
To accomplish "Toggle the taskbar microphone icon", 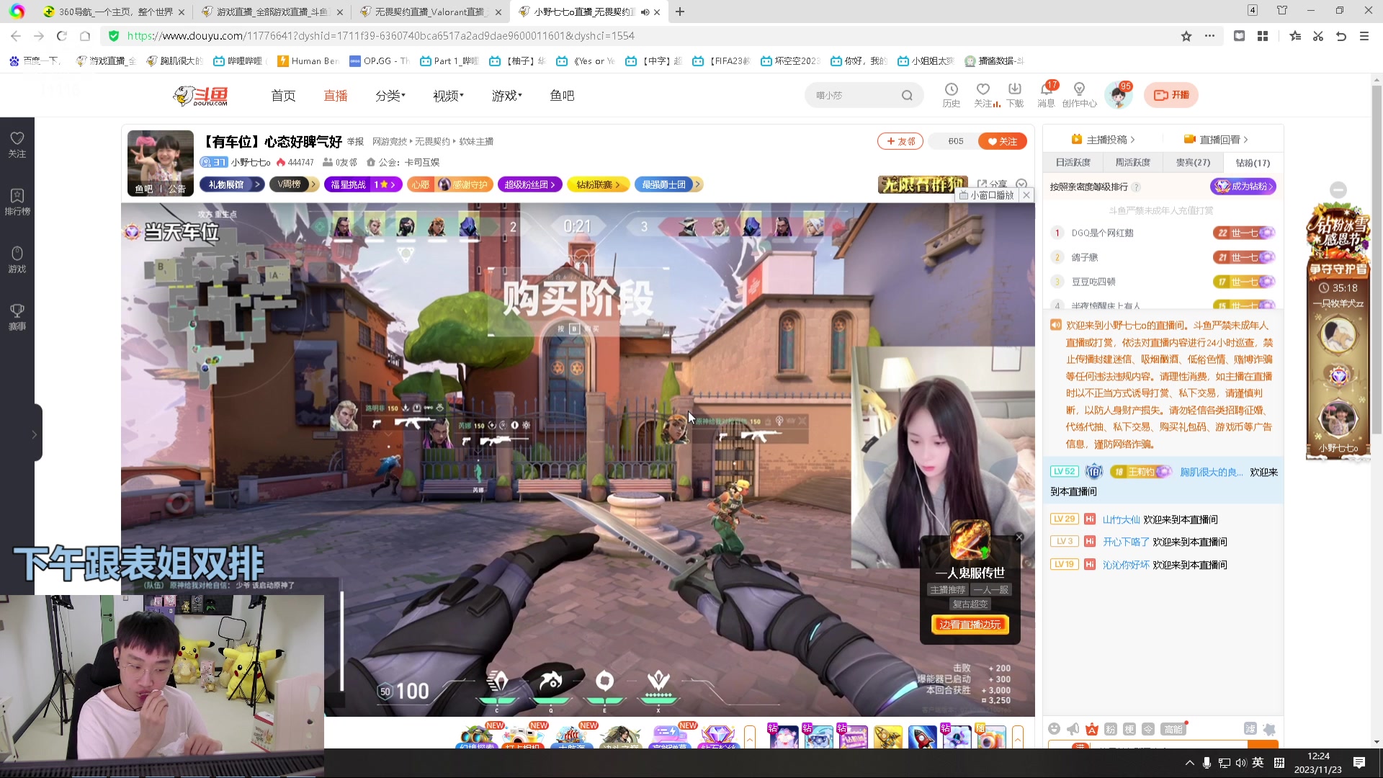I will tap(1207, 763).
